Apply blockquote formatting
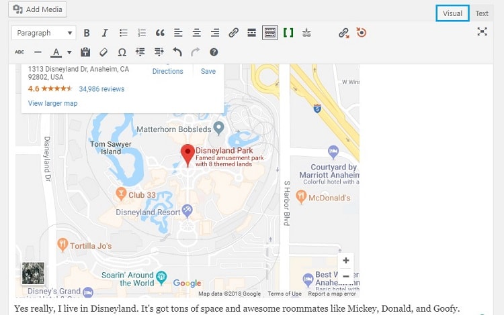The image size is (504, 315). [160, 33]
